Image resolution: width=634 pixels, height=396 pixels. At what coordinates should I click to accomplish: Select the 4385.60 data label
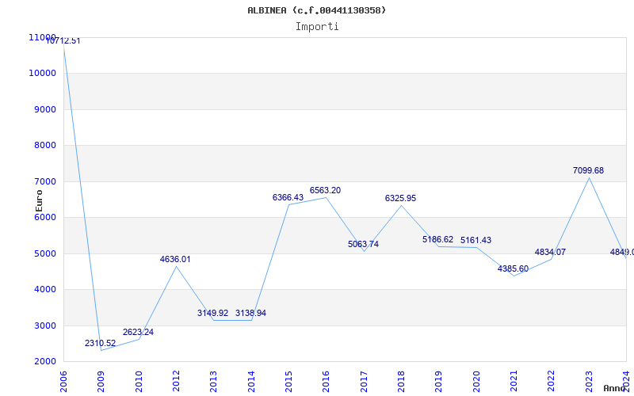513,268
